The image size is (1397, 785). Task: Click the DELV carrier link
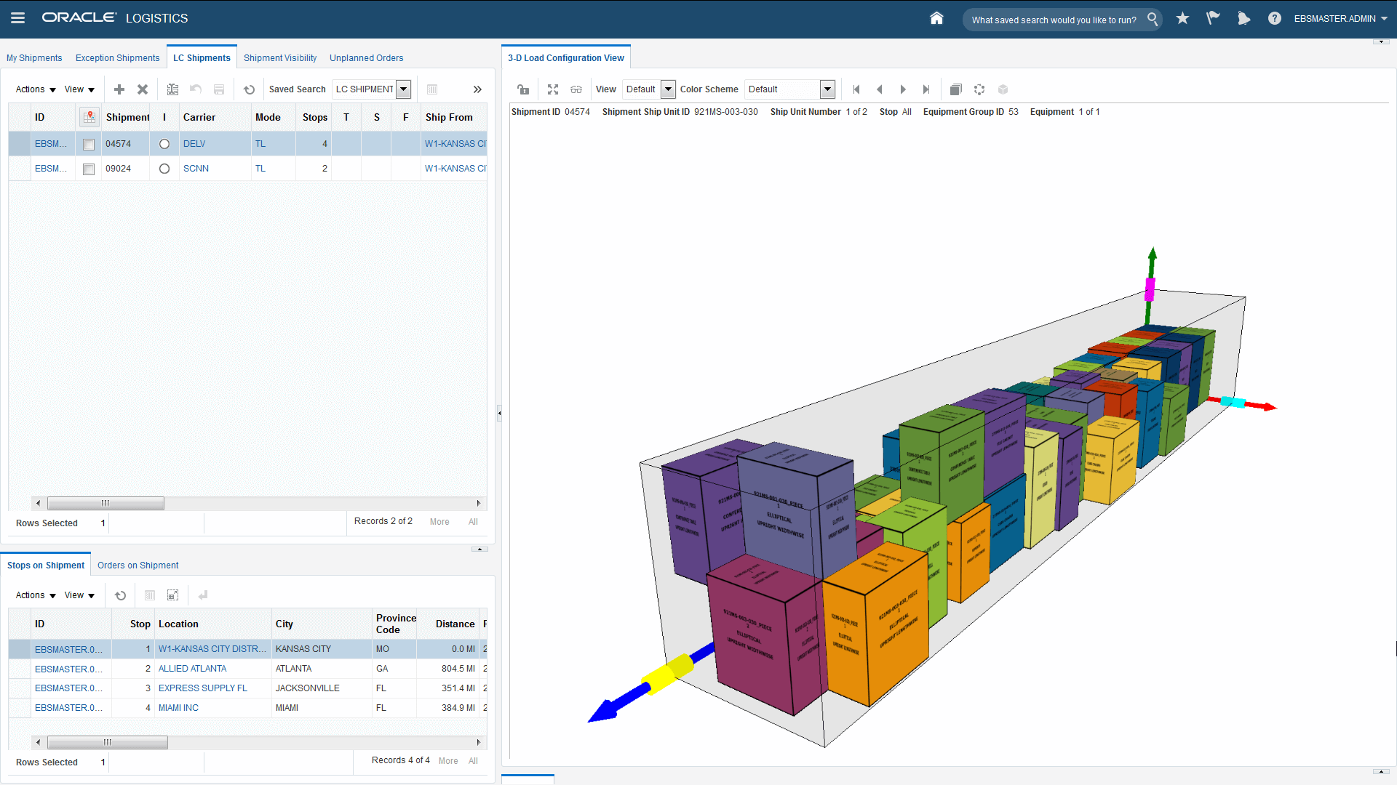tap(194, 144)
